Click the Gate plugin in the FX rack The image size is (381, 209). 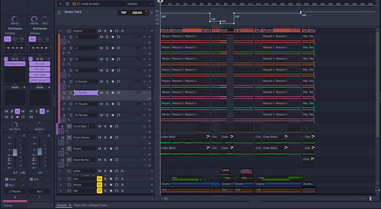click(x=40, y=75)
